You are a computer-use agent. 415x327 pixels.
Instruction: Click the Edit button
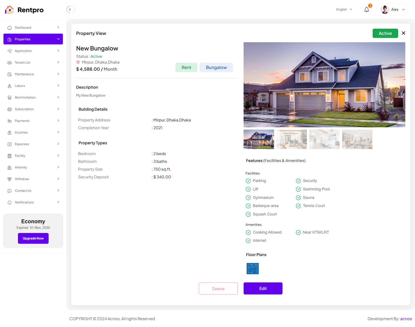click(263, 288)
